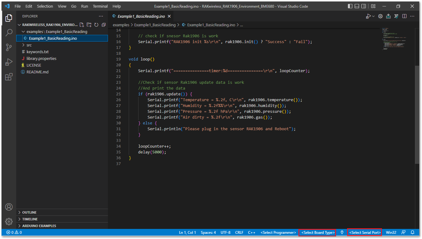This screenshot has width=422, height=239.
Task: Open library.properties file
Action: coord(62,58)
